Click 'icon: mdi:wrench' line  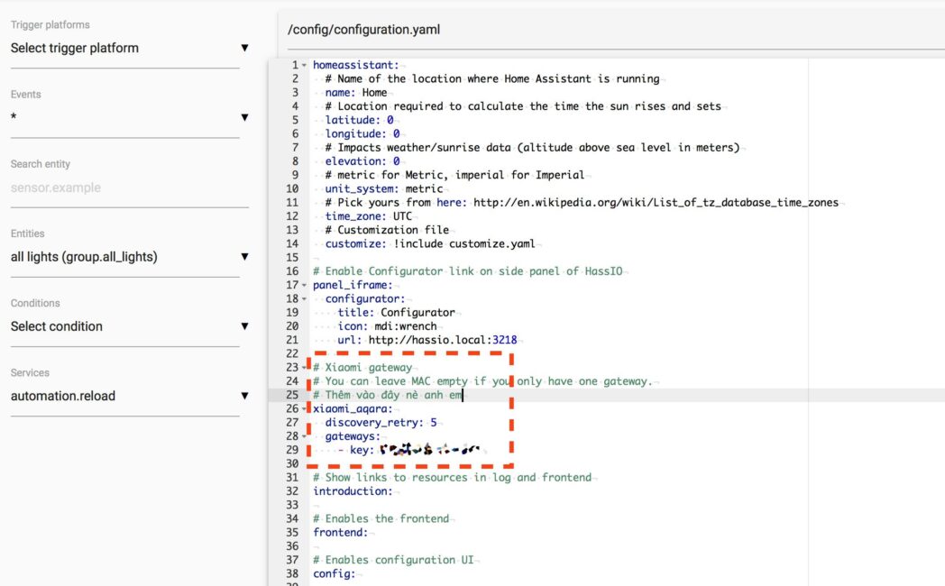pos(387,326)
